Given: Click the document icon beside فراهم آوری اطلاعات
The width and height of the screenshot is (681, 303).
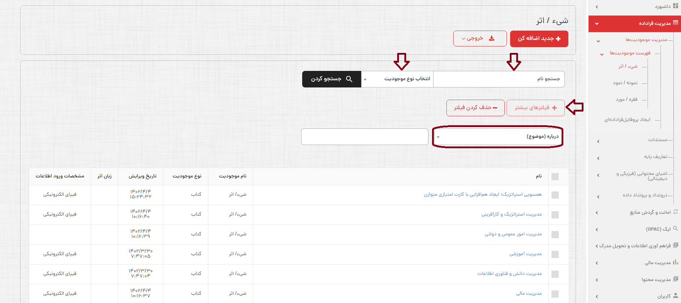Looking at the screenshot, I should [x=675, y=245].
